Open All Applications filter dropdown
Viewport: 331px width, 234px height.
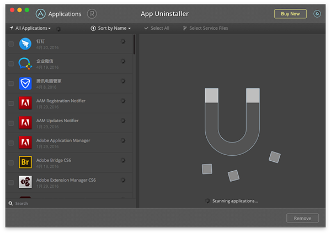30,28
